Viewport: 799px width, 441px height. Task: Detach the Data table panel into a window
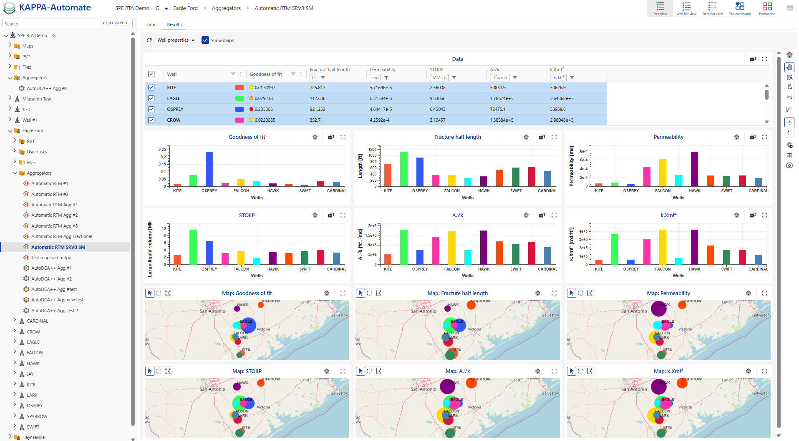coord(753,59)
